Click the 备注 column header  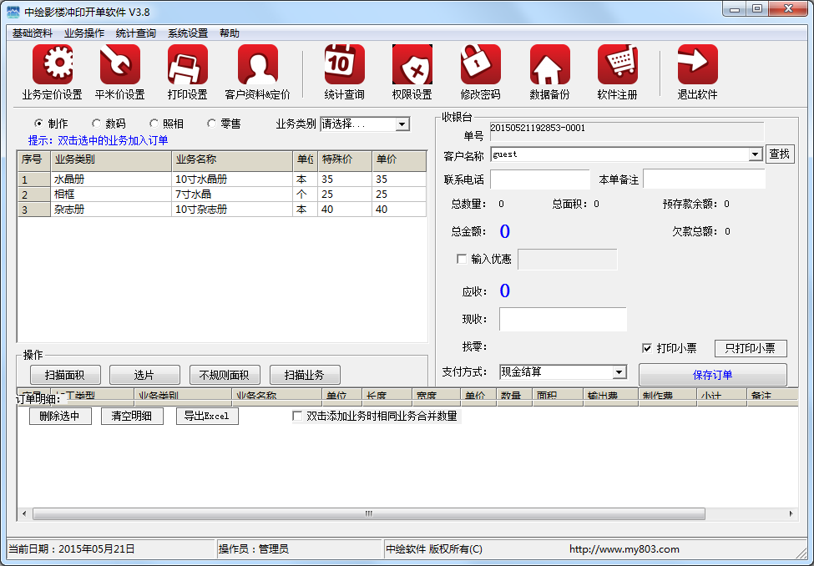point(772,397)
